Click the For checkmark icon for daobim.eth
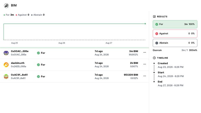 point(38,65)
